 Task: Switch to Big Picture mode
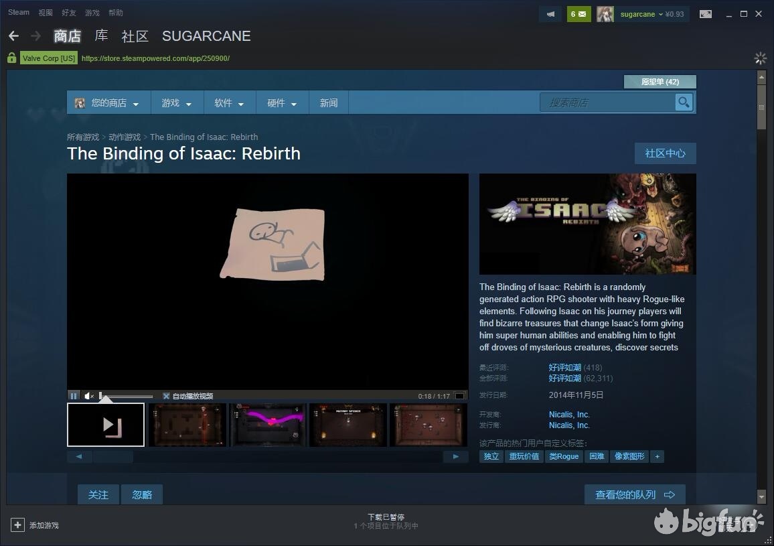pyautogui.click(x=705, y=14)
